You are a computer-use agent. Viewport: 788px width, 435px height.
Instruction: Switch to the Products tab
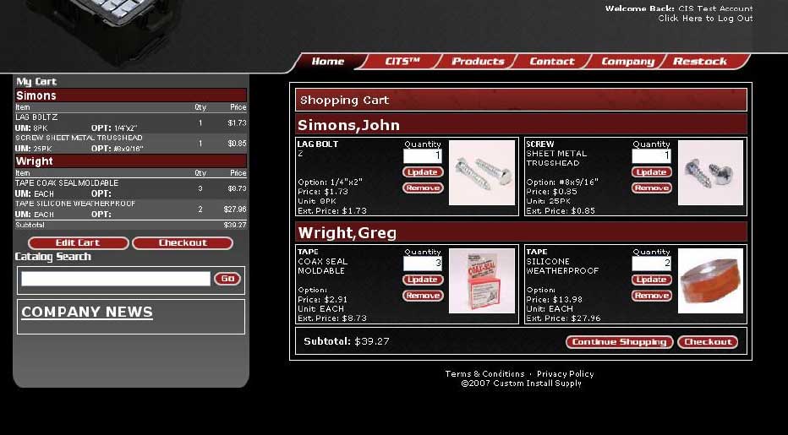tap(478, 62)
